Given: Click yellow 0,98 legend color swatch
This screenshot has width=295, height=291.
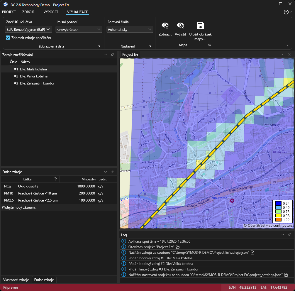Looking at the screenshot, I should pos(278,216).
